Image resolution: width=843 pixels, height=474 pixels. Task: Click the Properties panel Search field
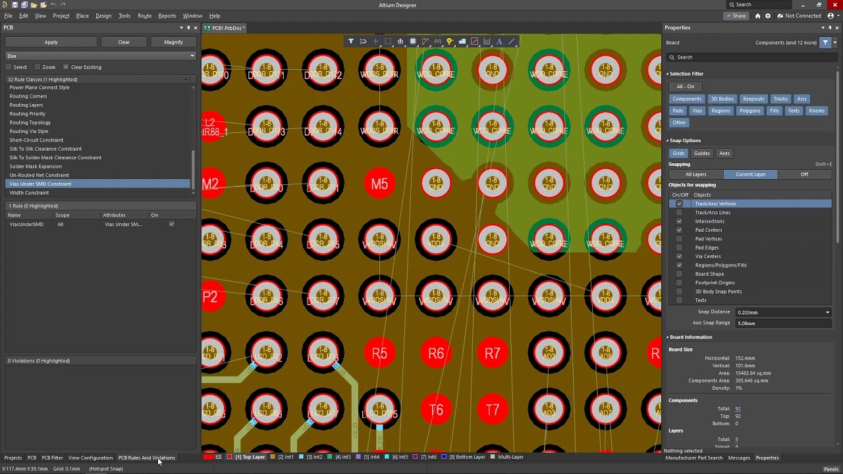click(751, 57)
